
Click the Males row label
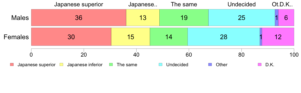(x=20, y=18)
